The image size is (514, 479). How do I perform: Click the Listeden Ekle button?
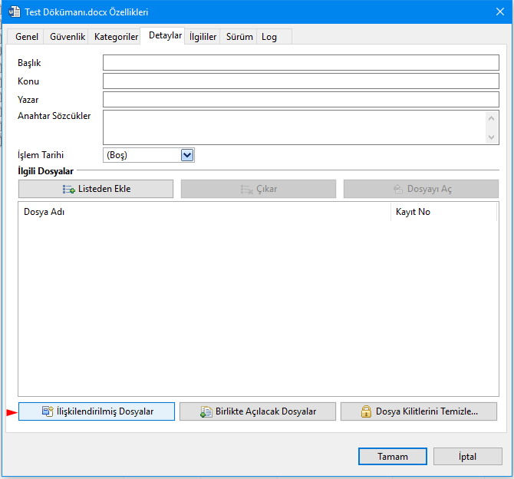tap(97, 189)
